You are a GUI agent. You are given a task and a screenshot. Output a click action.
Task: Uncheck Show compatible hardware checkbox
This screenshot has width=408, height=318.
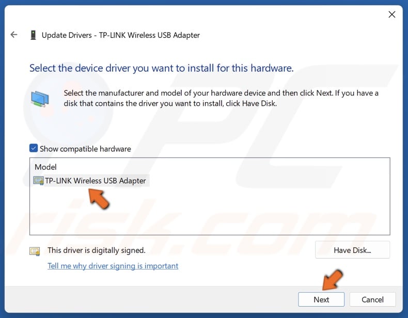pos(34,148)
